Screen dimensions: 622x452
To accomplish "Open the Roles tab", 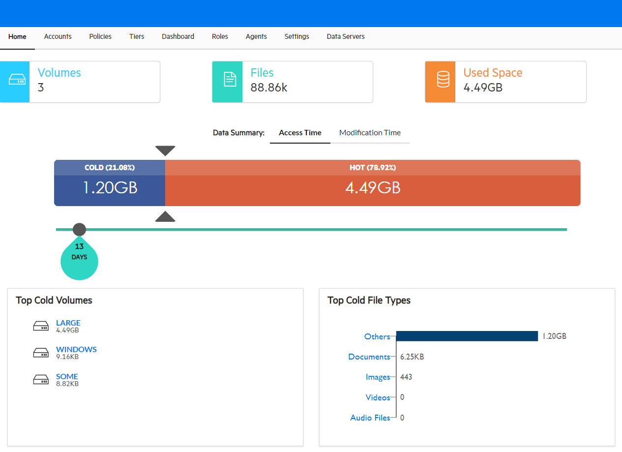I will [220, 36].
